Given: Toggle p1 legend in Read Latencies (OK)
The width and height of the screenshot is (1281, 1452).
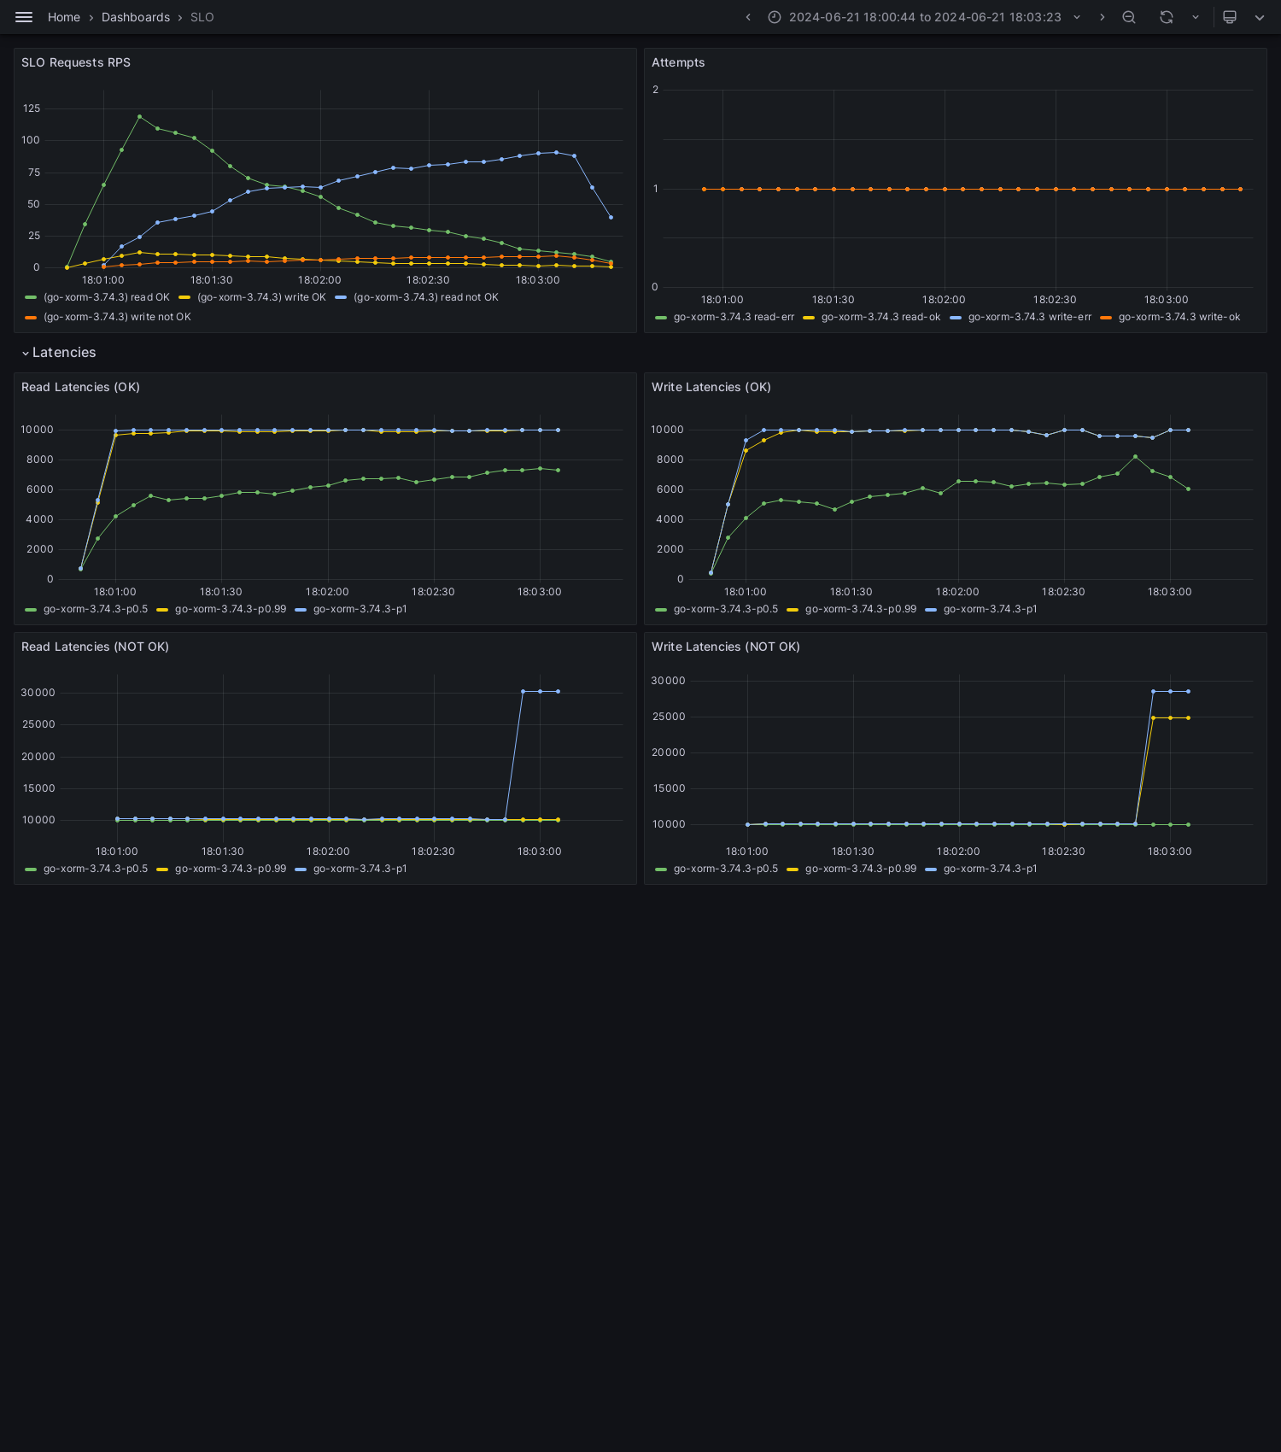Looking at the screenshot, I should coord(360,609).
